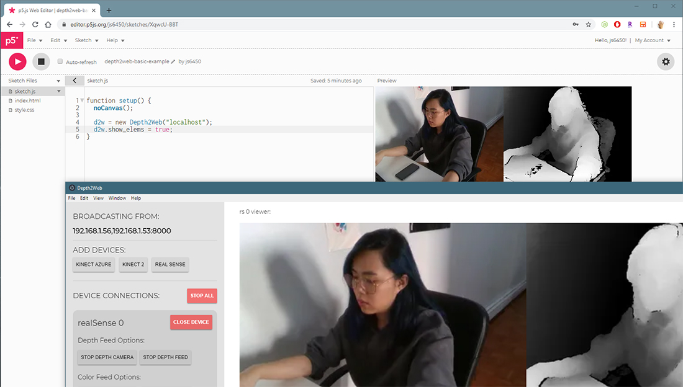Open the red Opera-style extension icon
The image size is (683, 387).
tap(617, 24)
